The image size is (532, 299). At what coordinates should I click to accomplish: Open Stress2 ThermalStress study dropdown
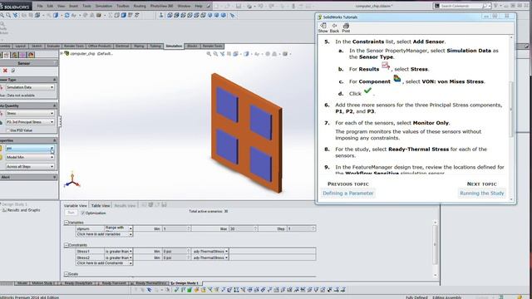(x=210, y=257)
